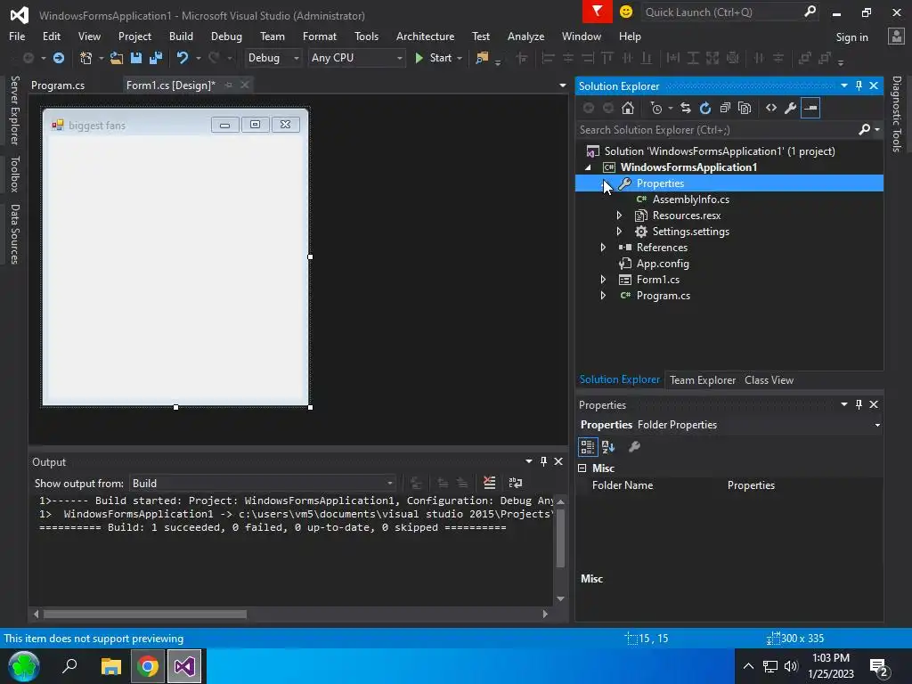Select AssemblyInfo.cs in Solution Explorer

(x=690, y=199)
